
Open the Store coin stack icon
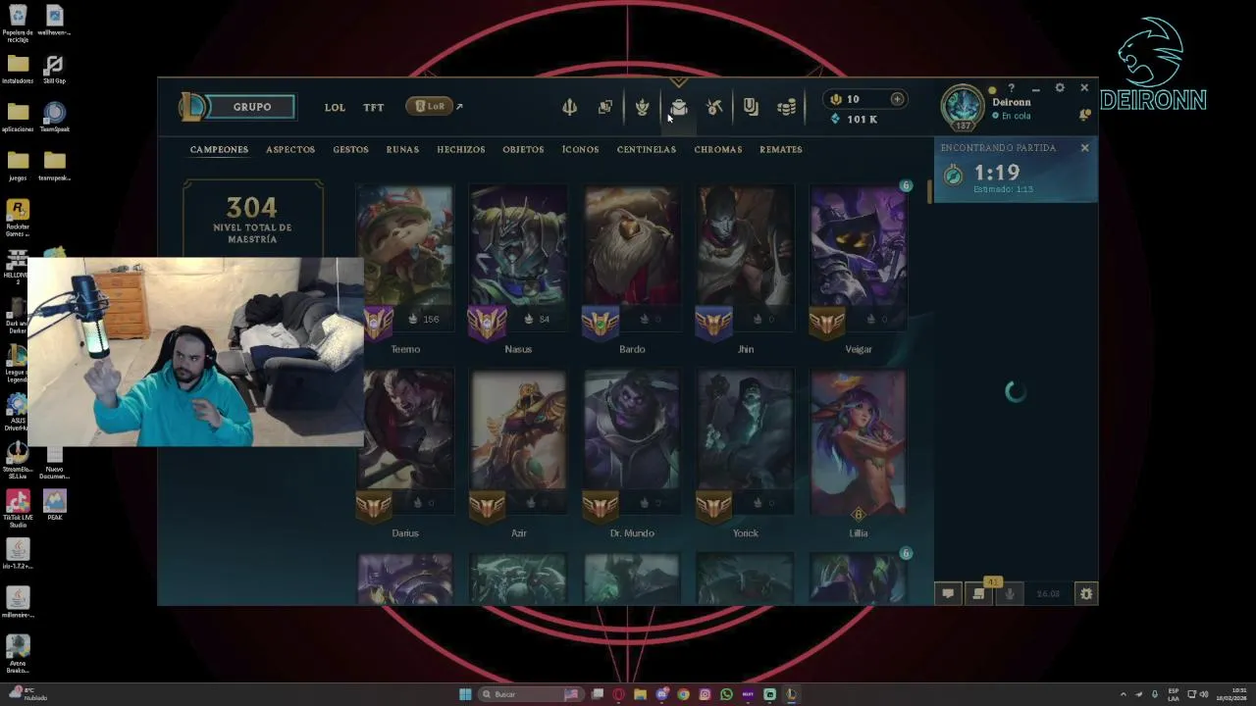tap(786, 108)
